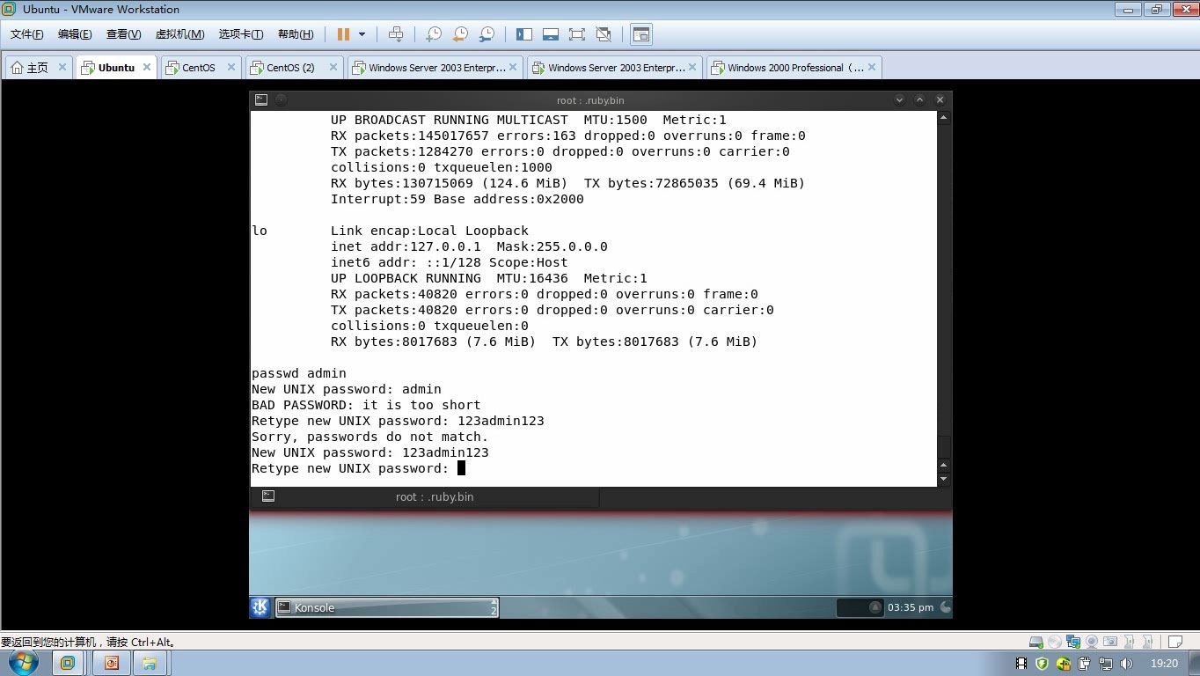Toggle the thumbnail bar view
This screenshot has width=1200, height=676.
[x=551, y=34]
